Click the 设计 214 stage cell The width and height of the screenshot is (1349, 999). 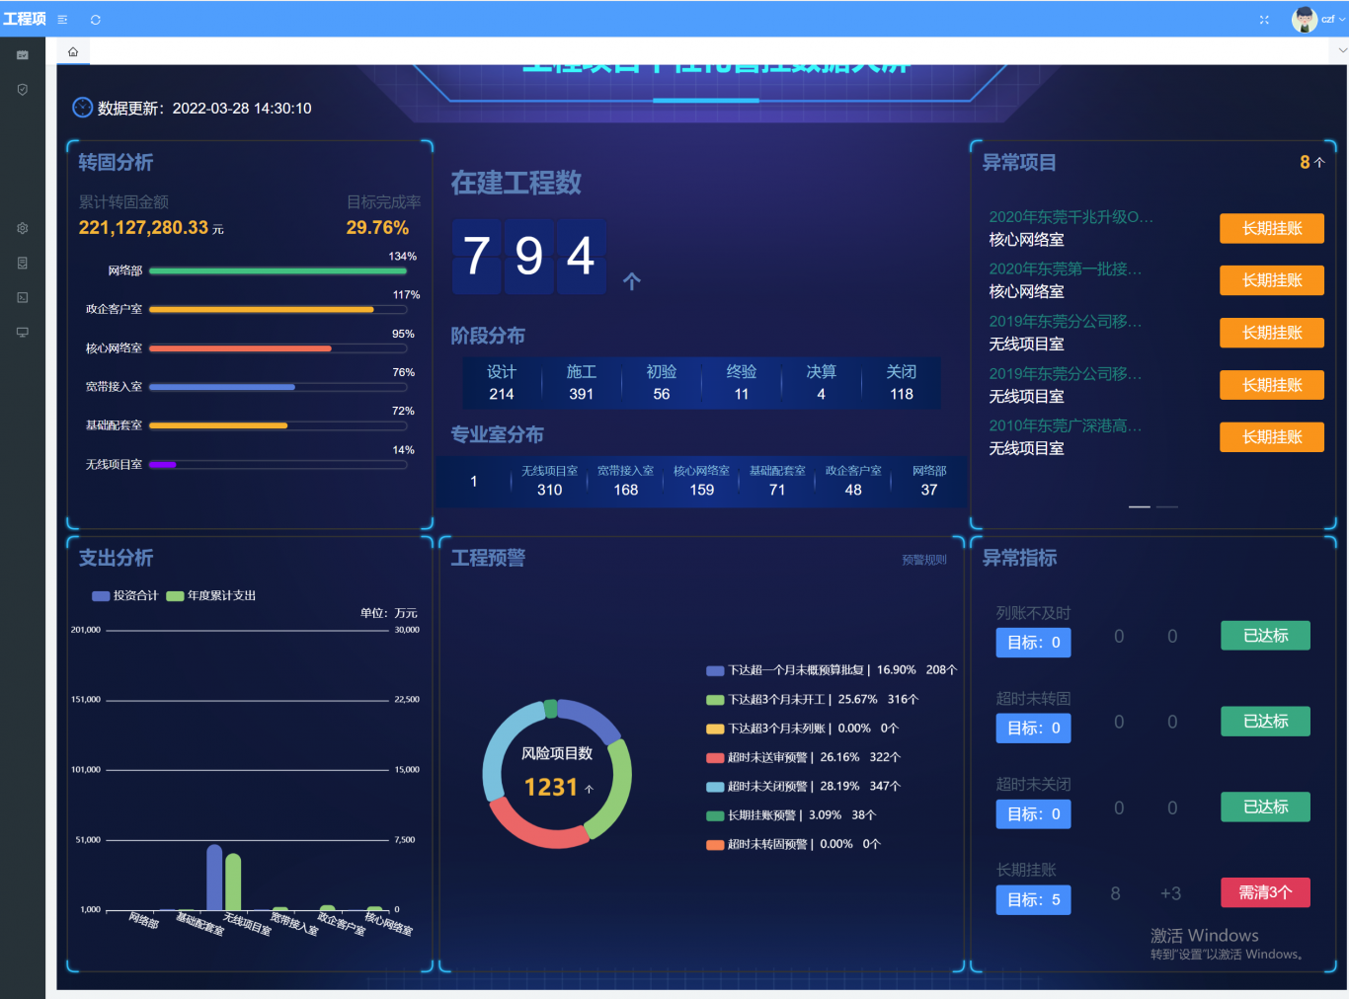pos(502,383)
